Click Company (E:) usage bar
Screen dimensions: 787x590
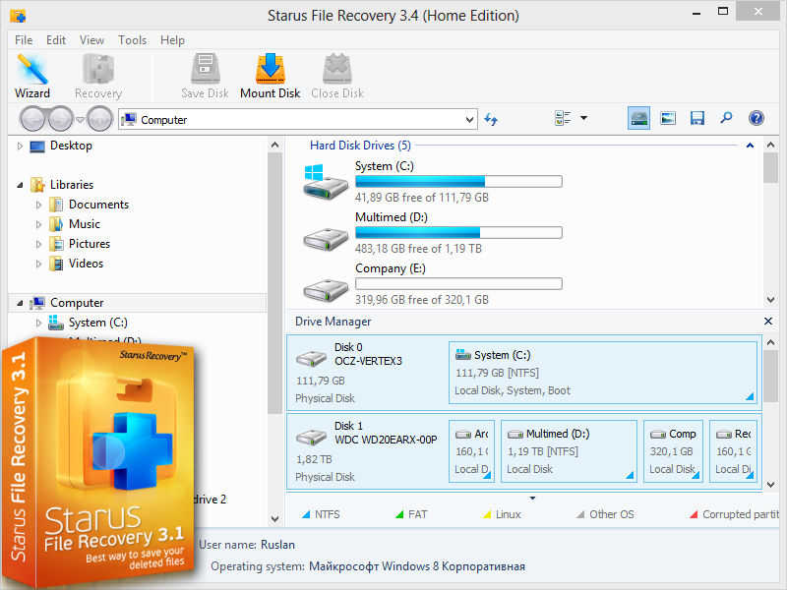point(458,284)
